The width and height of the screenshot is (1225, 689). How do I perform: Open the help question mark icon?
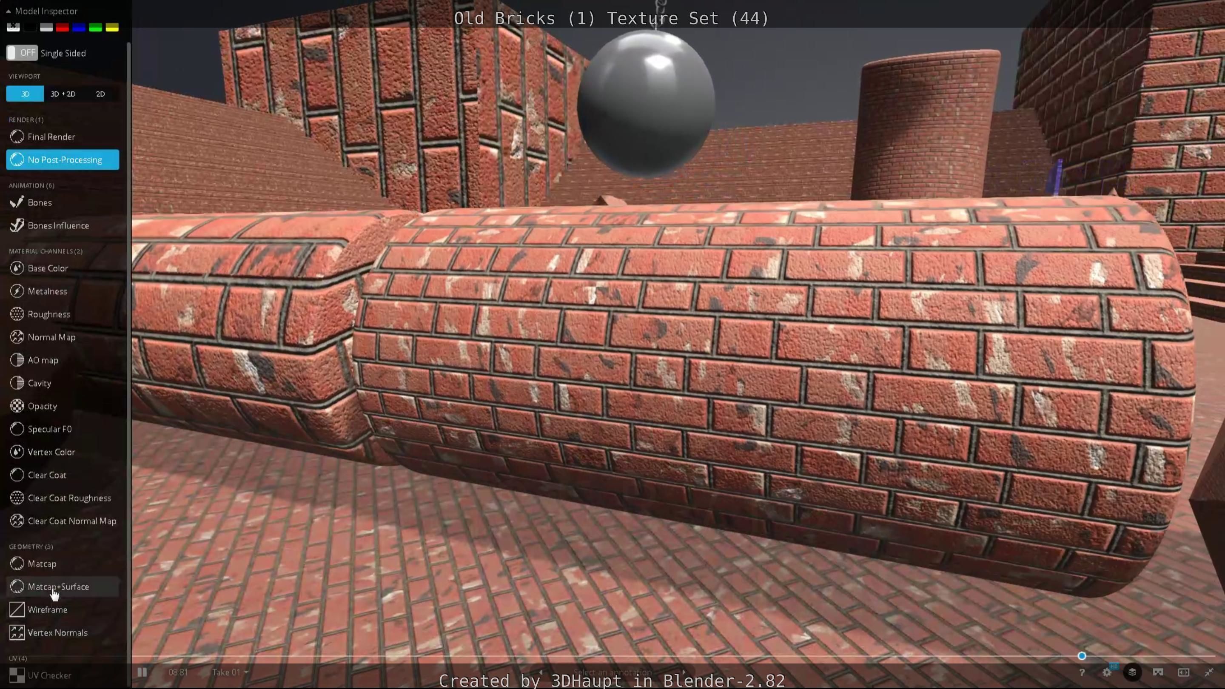click(1082, 672)
